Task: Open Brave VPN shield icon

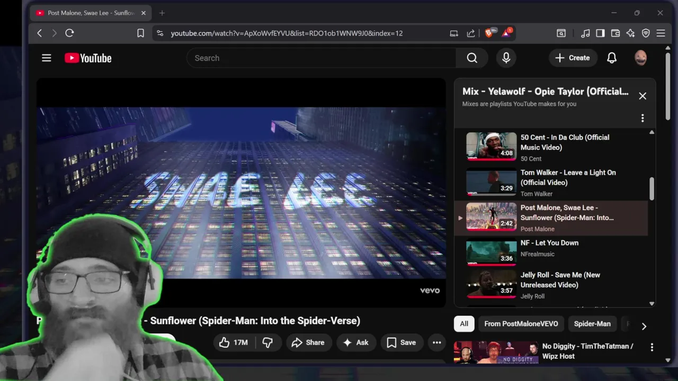Action: (646, 33)
